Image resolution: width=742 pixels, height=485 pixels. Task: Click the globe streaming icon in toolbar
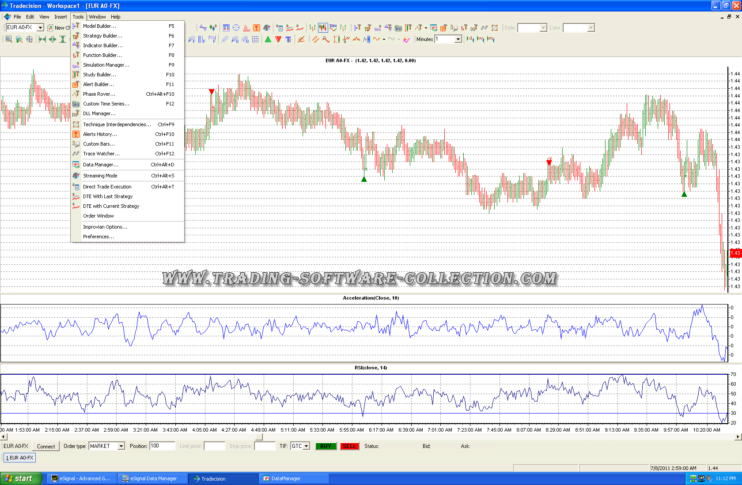(x=267, y=28)
